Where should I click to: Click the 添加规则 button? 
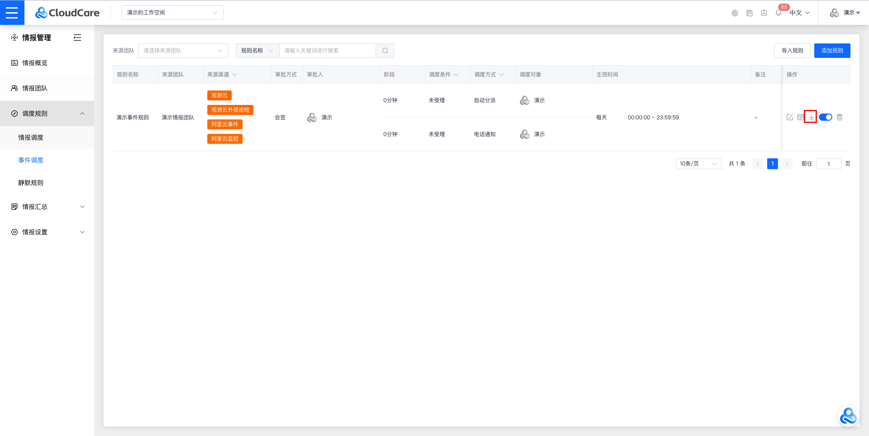click(832, 51)
